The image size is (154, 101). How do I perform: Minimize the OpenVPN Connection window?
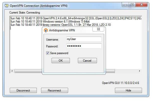click(125, 5)
